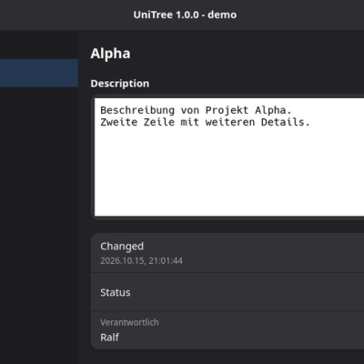Screen dimensions: 364x364
Task: Click the 'Description' label
Action: point(120,84)
